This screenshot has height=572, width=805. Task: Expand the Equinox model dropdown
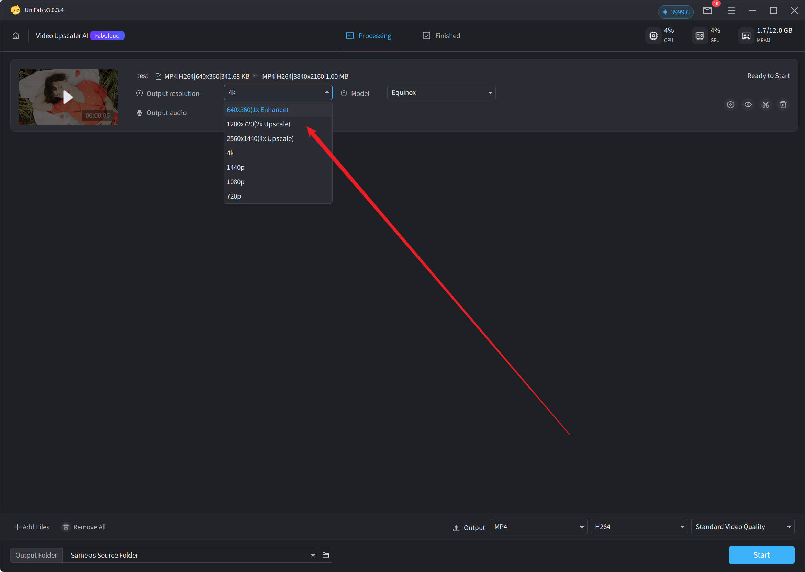pyautogui.click(x=441, y=93)
